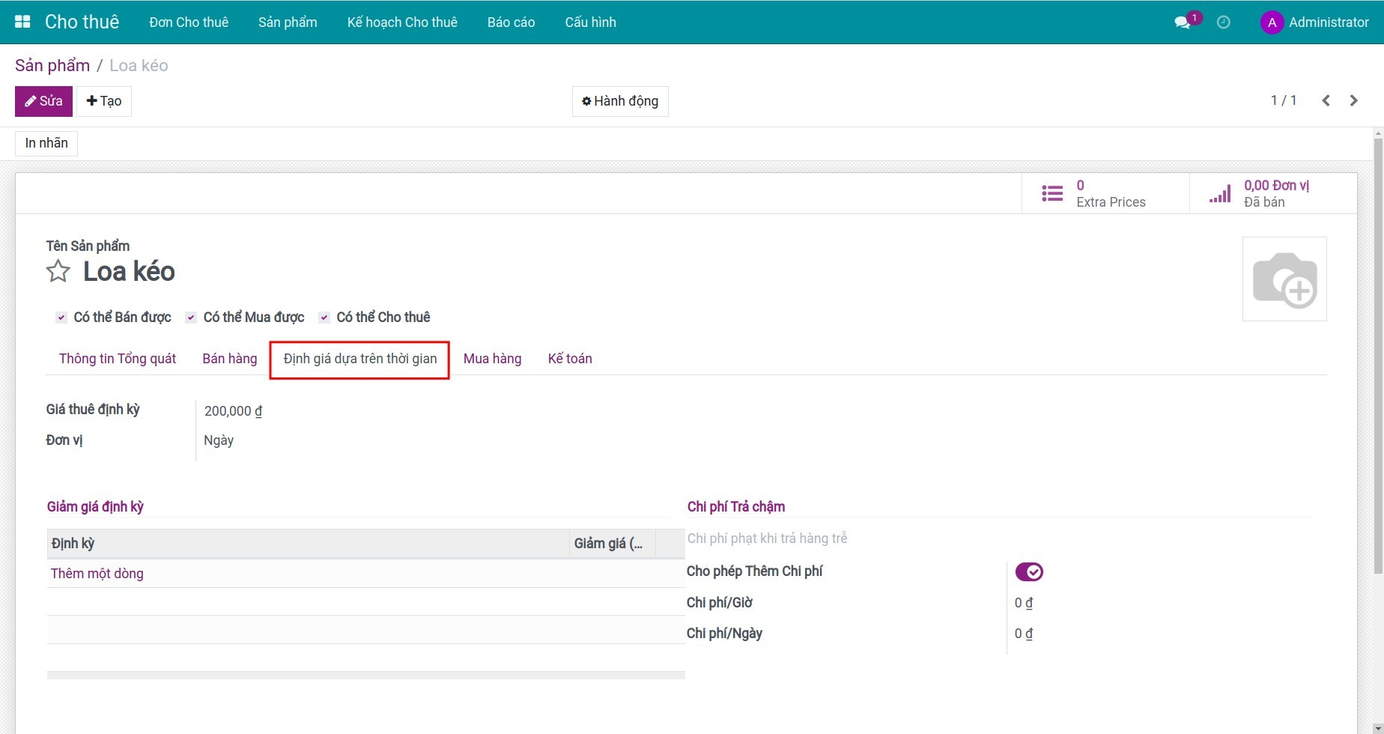Click the Thêm một dòng link
Image resolution: width=1384 pixels, height=734 pixels.
(x=97, y=574)
